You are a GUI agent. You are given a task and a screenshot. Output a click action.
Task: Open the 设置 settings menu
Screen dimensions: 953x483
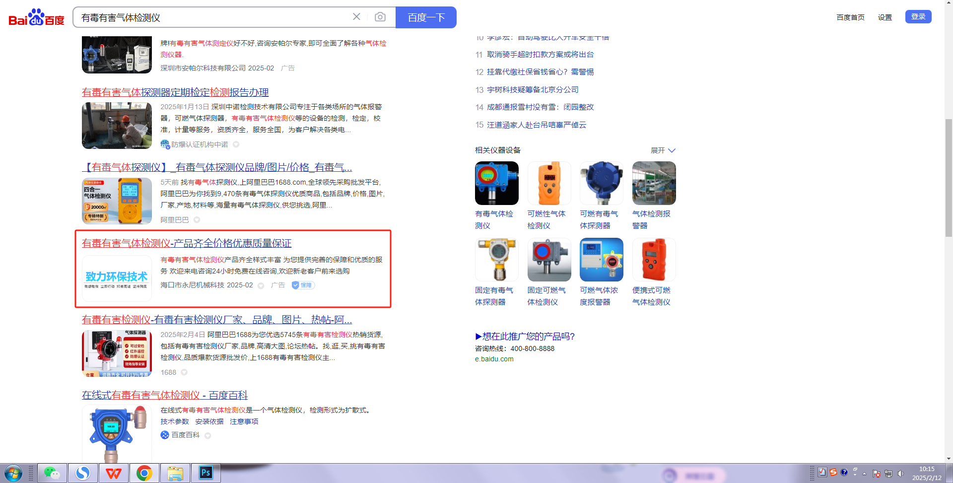click(x=885, y=17)
